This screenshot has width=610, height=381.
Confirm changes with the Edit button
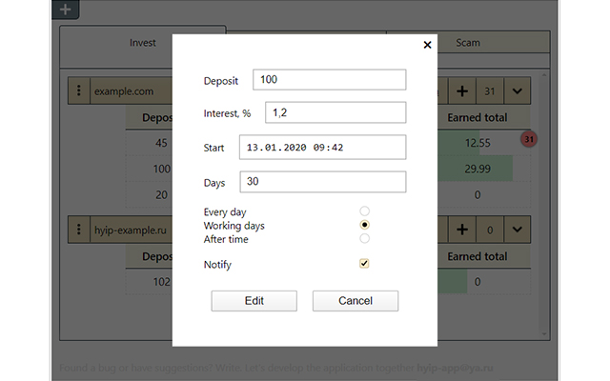(x=254, y=301)
